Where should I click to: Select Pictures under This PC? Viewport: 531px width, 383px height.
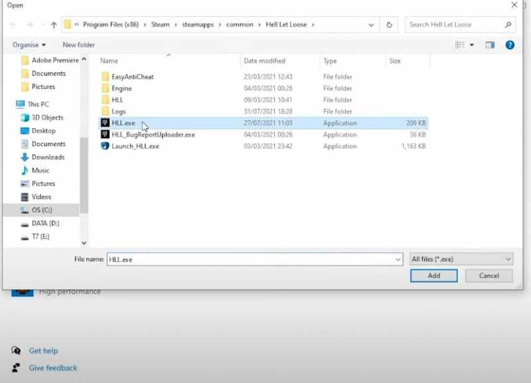click(x=42, y=184)
